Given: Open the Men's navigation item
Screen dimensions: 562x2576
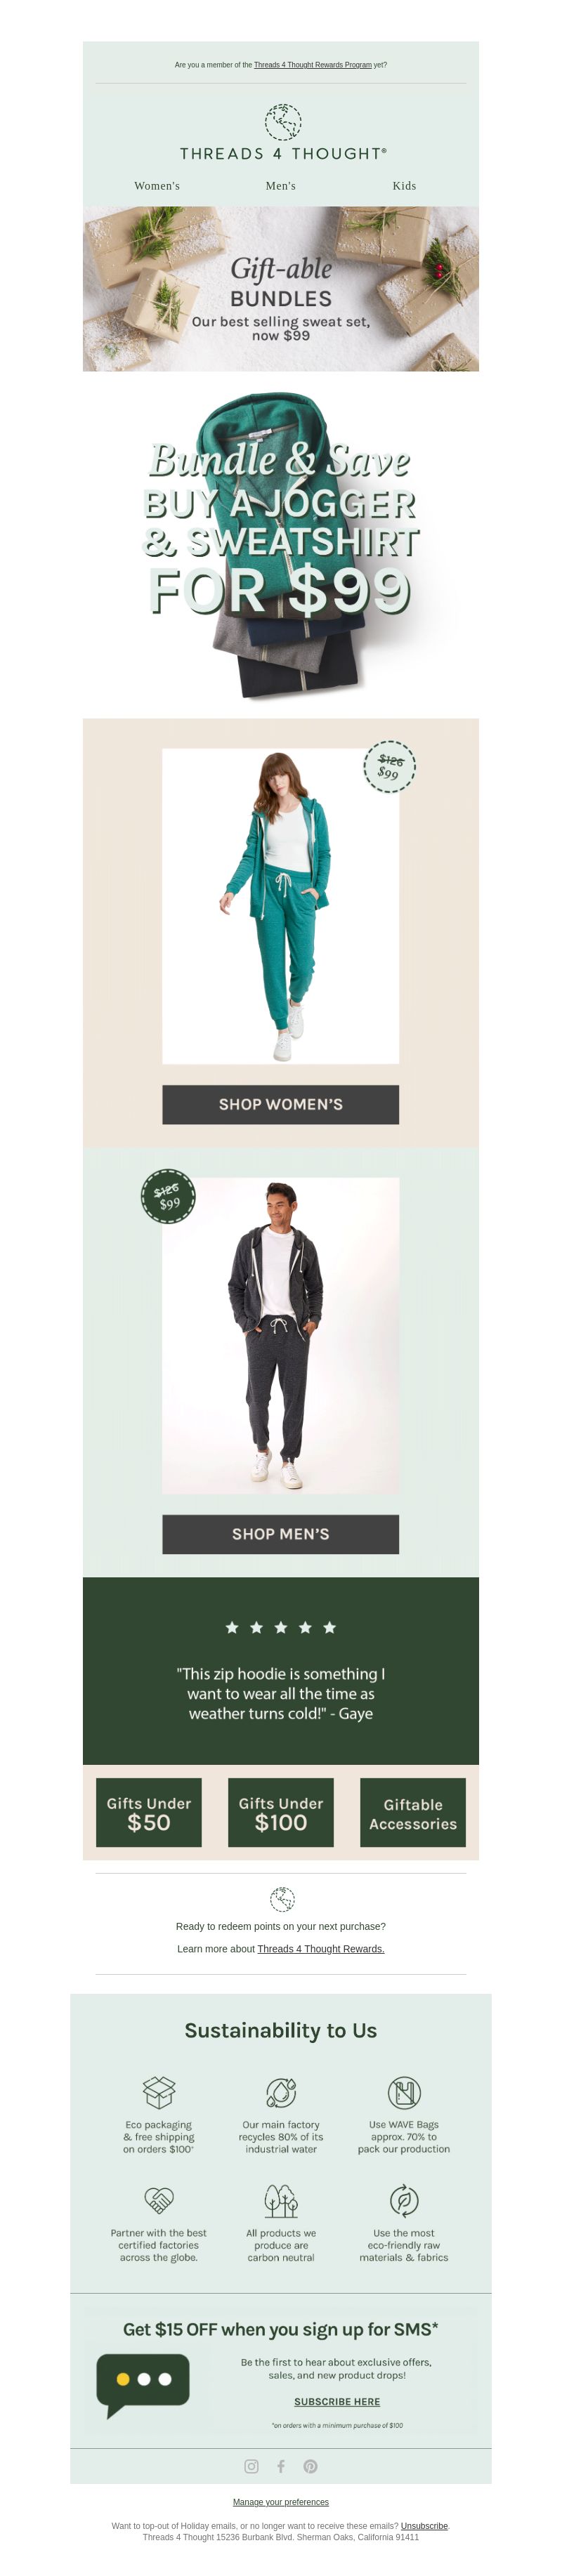Looking at the screenshot, I should 281,186.
